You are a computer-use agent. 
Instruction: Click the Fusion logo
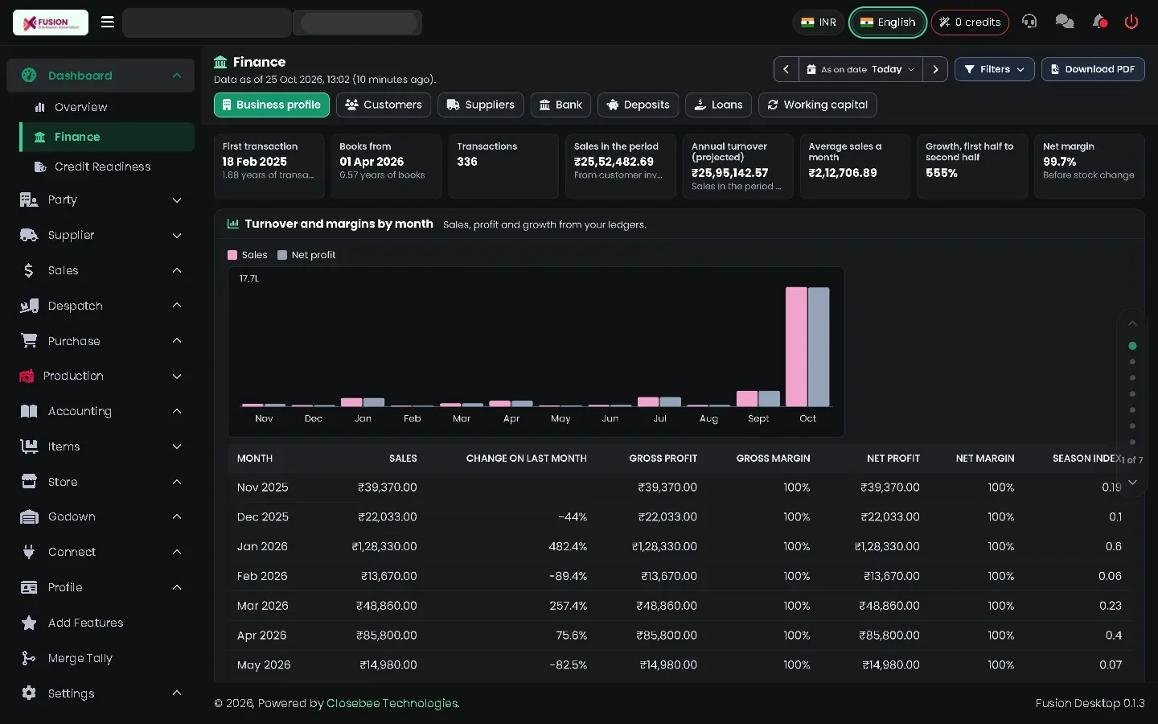point(51,23)
